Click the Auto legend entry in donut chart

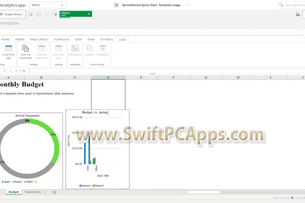tap(6, 182)
